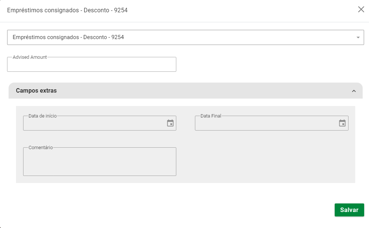Click the Advised Amount floating label

(30, 57)
